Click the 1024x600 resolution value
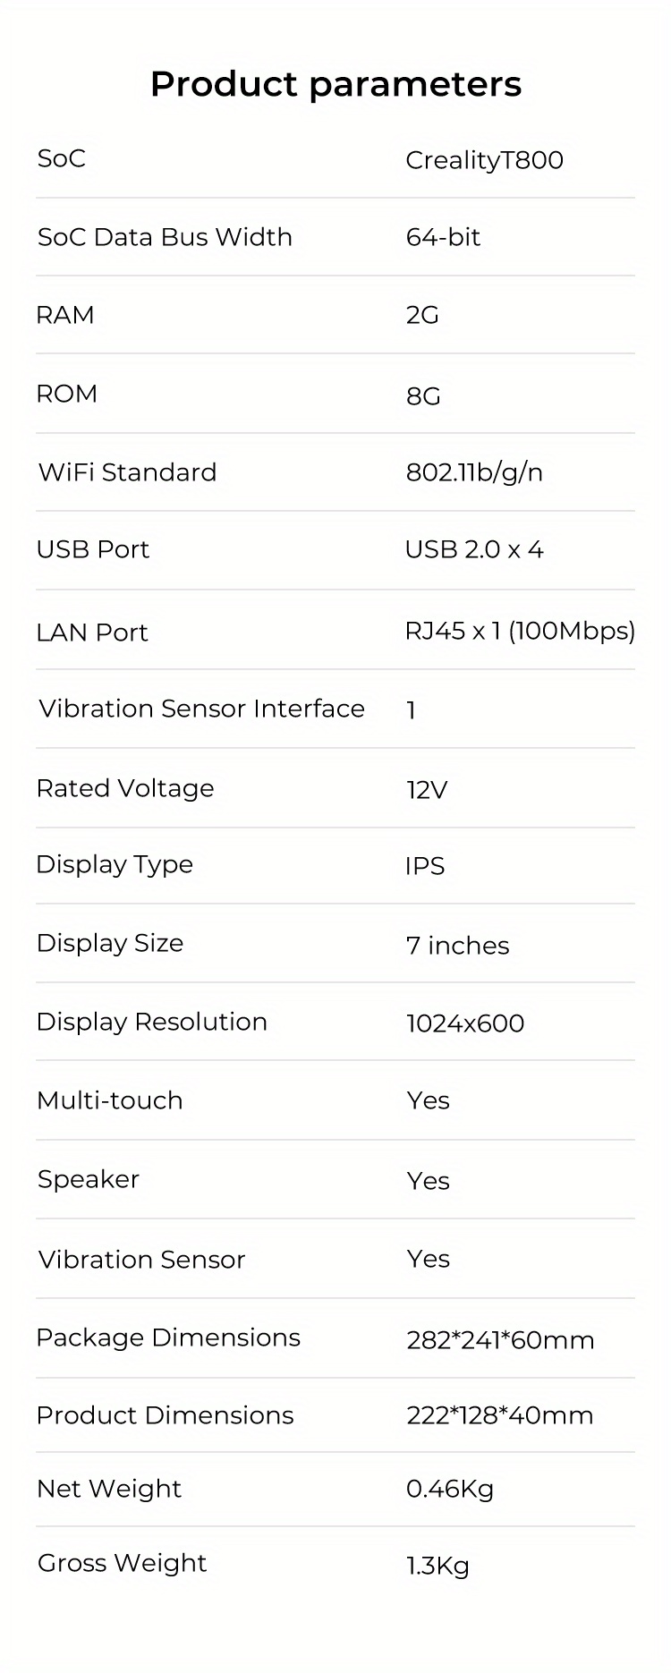The height and width of the screenshot is (1673, 671). tap(465, 1023)
